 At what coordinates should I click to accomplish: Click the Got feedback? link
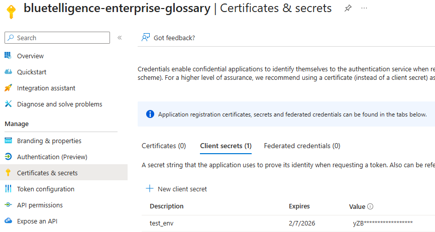pos(174,38)
